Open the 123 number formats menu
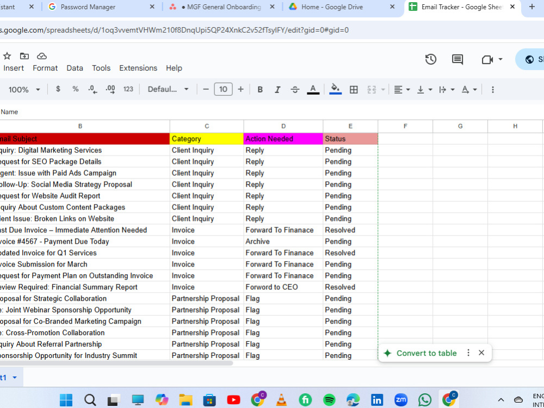 coord(128,89)
